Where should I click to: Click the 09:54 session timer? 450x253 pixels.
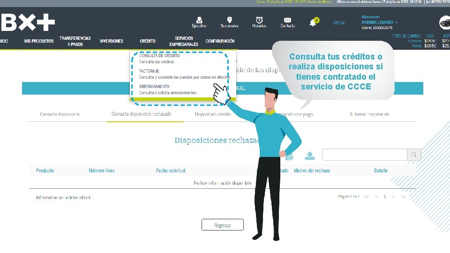click(339, 22)
